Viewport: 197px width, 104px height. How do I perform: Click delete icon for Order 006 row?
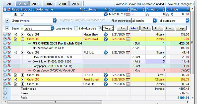[9, 84]
